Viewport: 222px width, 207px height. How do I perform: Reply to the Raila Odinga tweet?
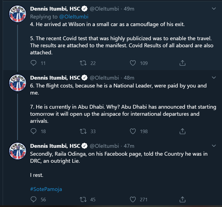(x=34, y=199)
